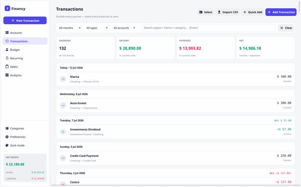301x187 pixels.
Task: Open the Recurring section
Action: pos(25,58)
